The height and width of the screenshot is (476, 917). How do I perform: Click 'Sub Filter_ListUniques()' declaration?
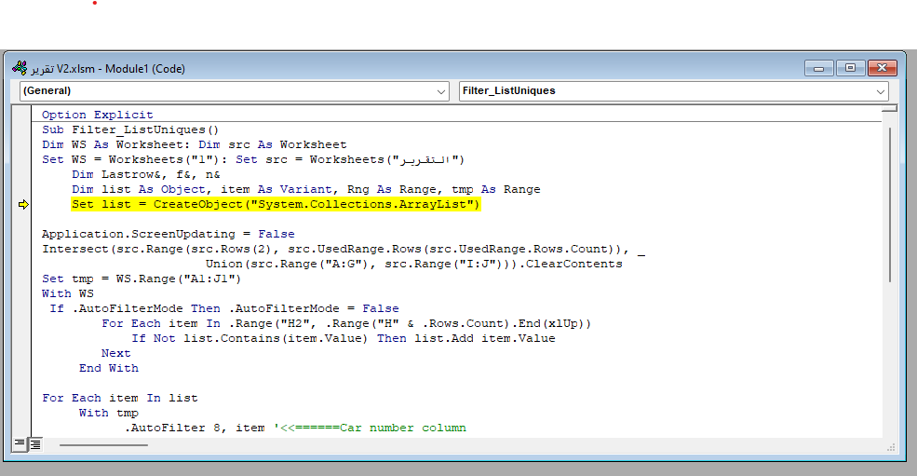pos(129,130)
